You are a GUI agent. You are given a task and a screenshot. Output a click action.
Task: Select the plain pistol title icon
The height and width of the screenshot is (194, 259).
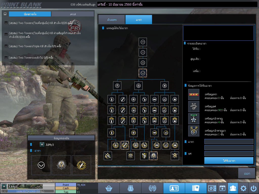pos(144,99)
